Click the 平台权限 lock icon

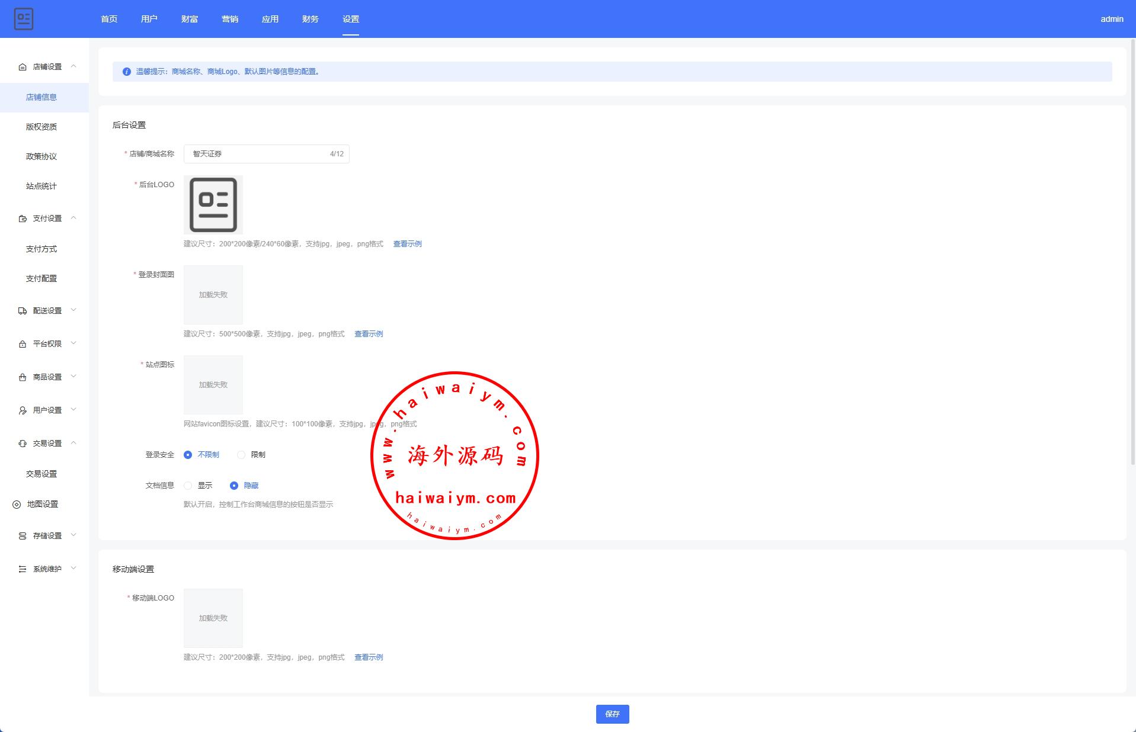23,344
